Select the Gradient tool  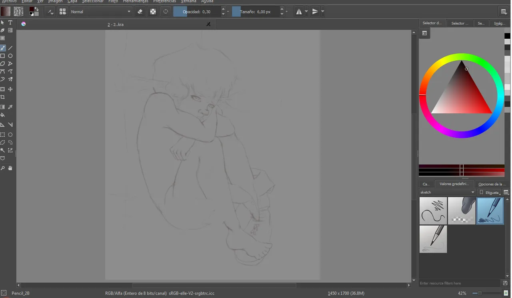pyautogui.click(x=3, y=107)
